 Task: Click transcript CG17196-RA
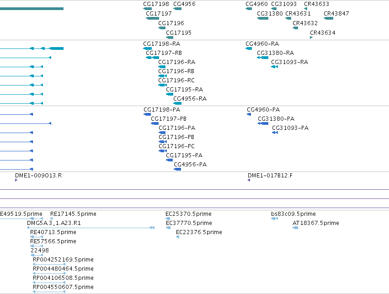tap(162, 67)
